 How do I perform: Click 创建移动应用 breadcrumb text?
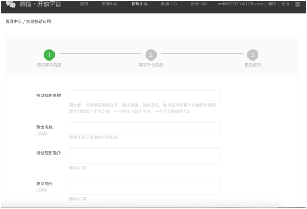point(39,21)
